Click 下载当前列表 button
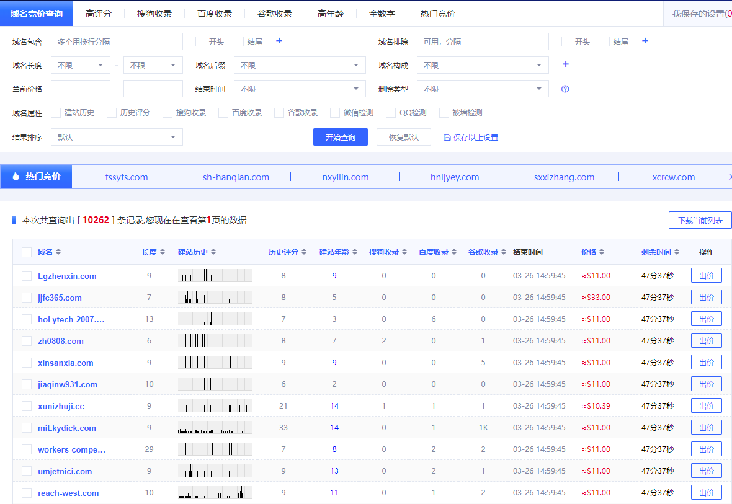The image size is (732, 504). pos(700,220)
